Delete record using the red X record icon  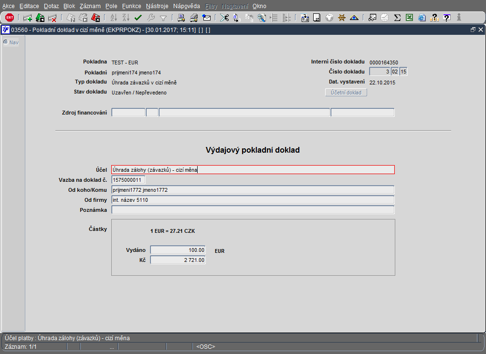pos(52,18)
